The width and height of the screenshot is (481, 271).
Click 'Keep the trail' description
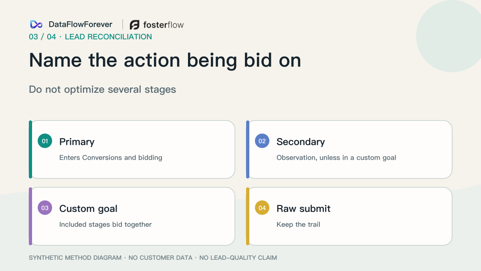coord(298,224)
